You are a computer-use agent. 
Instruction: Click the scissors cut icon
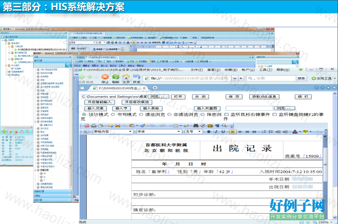(118, 126)
